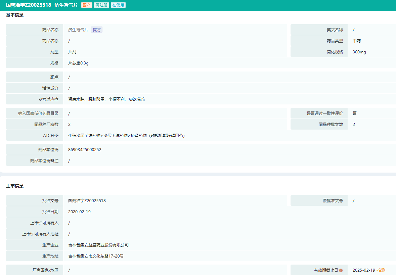
Task: Click approval number 国药准字Z20025518 in 批准文号 row
Action: click(87, 201)
